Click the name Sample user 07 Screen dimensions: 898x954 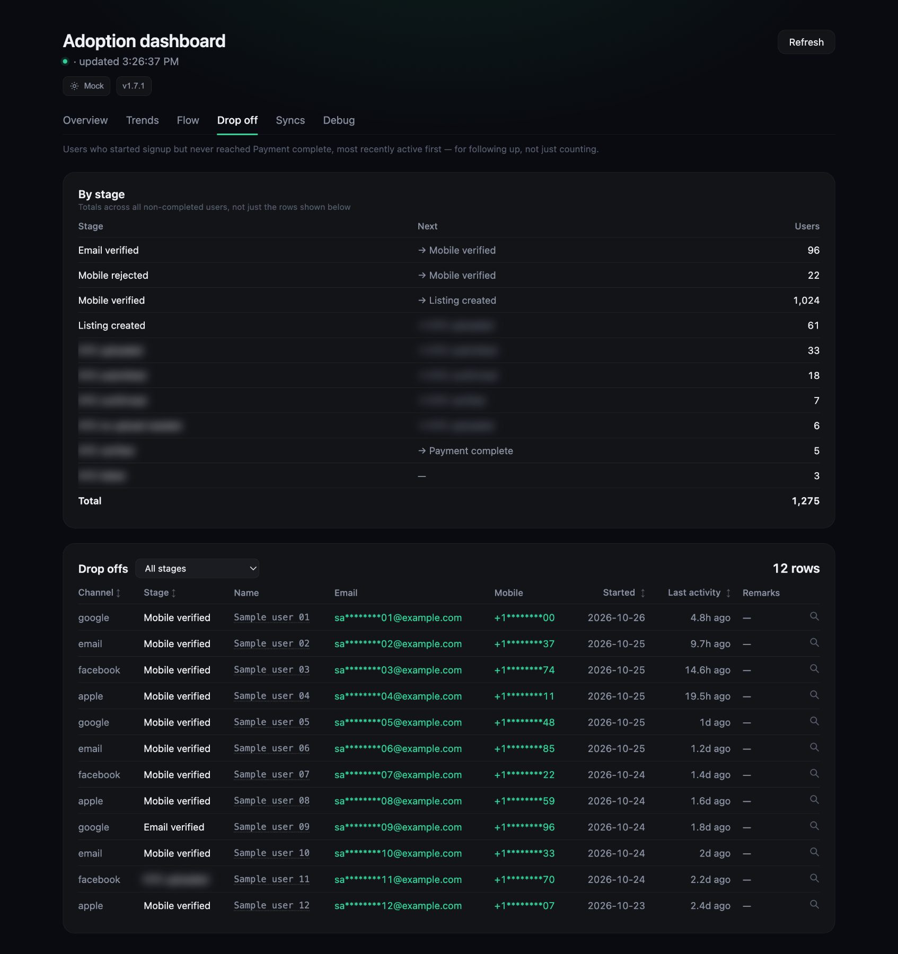tap(271, 775)
